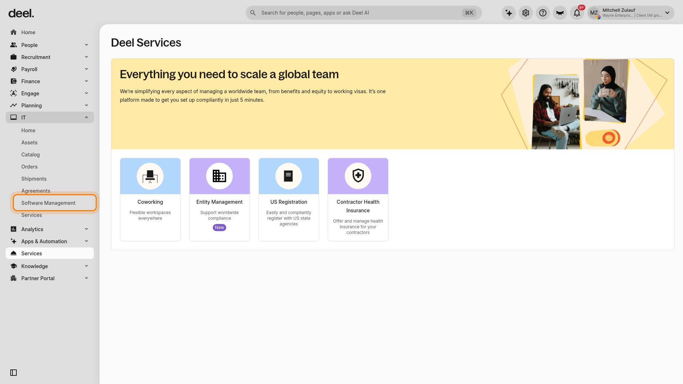Collapse the sidebar panel icon
This screenshot has height=384, width=683.
pos(14,373)
